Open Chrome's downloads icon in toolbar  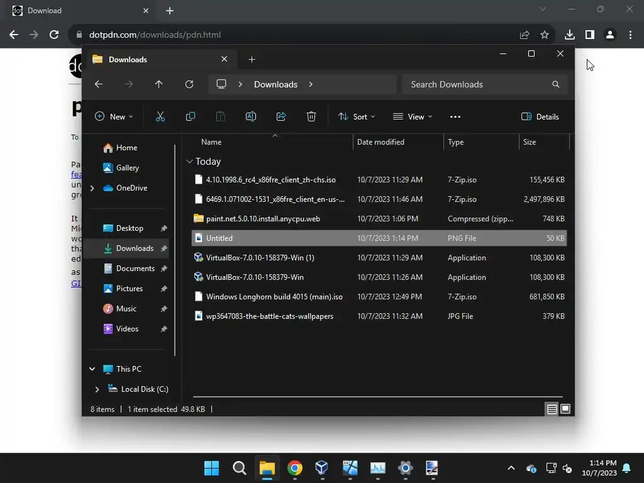coord(569,35)
